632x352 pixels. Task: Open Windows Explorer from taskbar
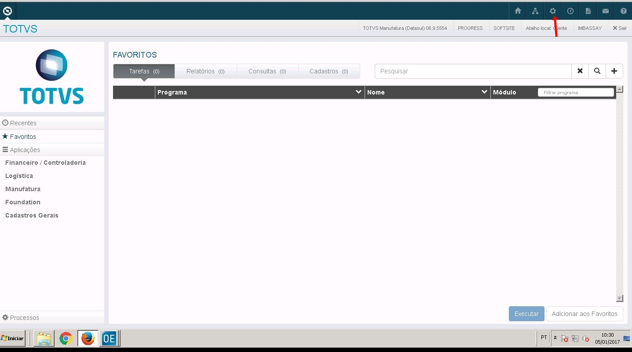44,338
